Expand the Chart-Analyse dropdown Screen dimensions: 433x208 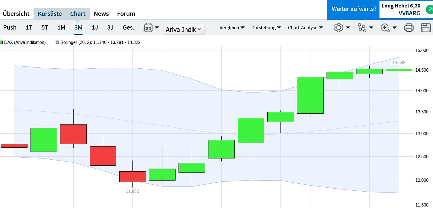point(305,28)
